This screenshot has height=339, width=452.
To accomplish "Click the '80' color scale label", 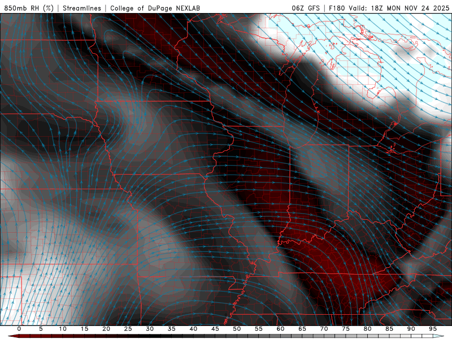I will (x=368, y=329).
